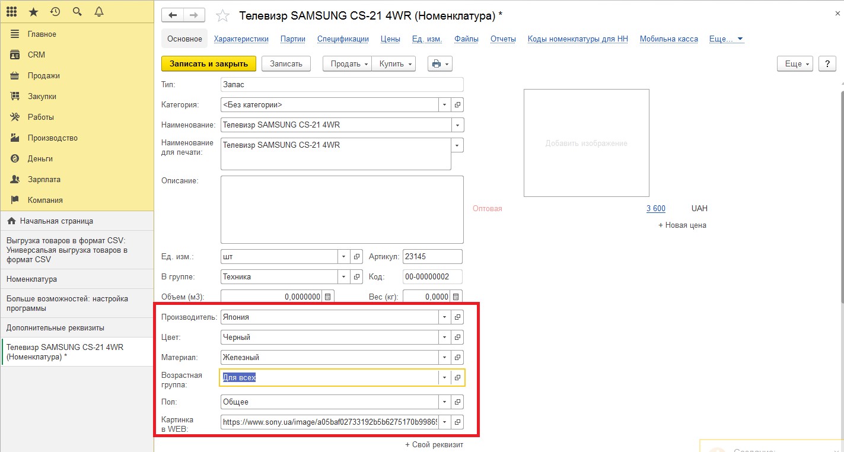844x452 pixels.
Task: Click the Добавить изображение placeholder
Action: coord(586,143)
